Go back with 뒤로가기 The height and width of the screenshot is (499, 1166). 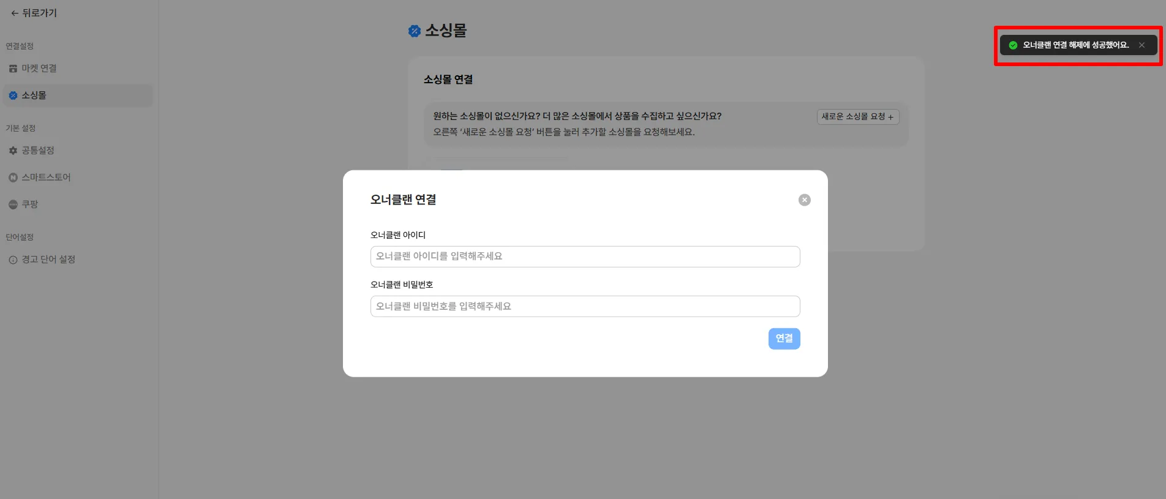tap(34, 13)
